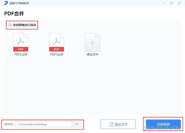Select the PDF3.pdf file thumbnail
The height and width of the screenshot is (133, 185).
point(57,42)
